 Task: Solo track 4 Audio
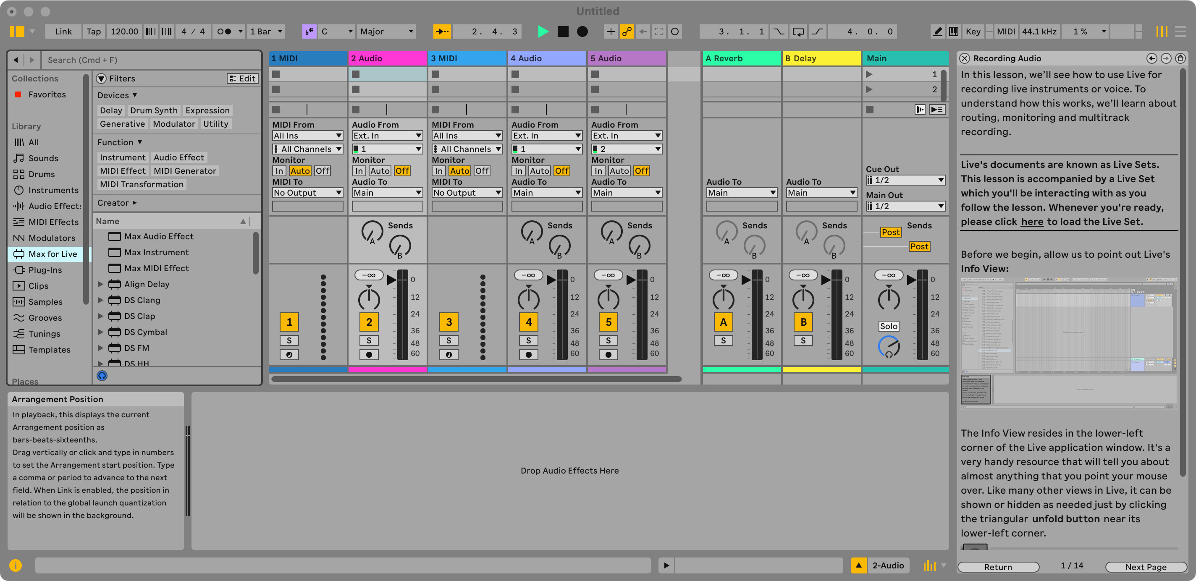pos(528,340)
